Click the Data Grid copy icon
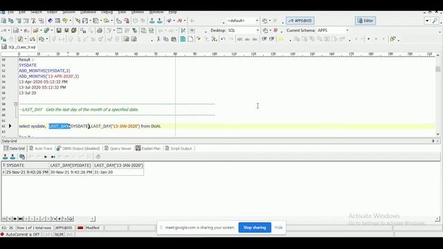 pos(22,157)
